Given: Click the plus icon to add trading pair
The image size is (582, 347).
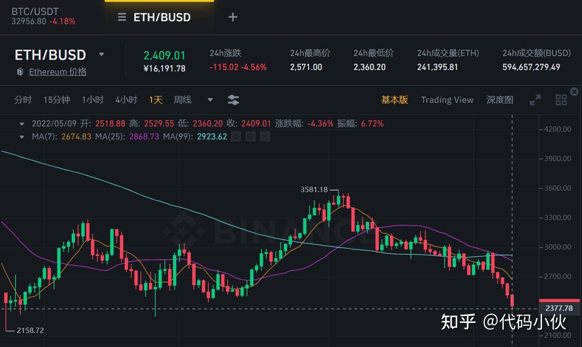Looking at the screenshot, I should tap(232, 17).
